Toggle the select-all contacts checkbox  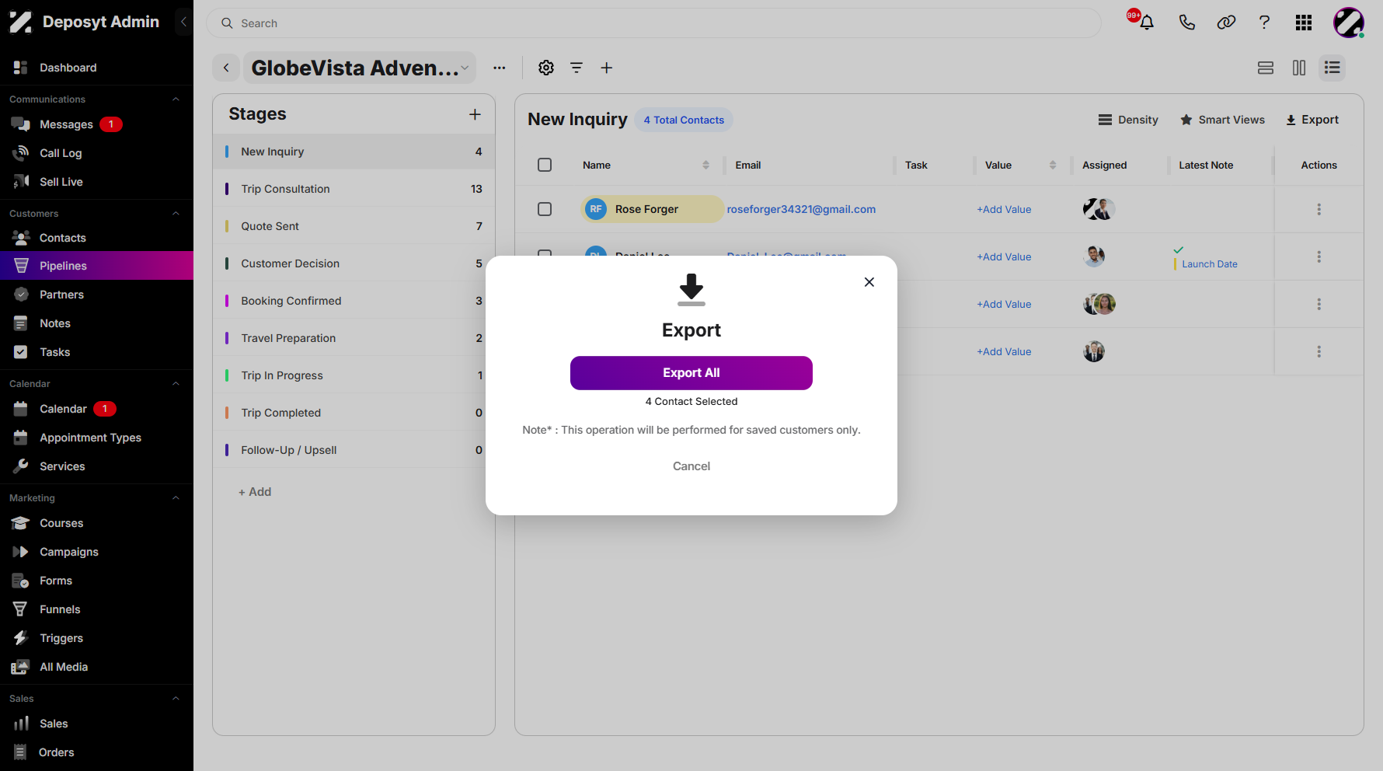[x=545, y=165]
